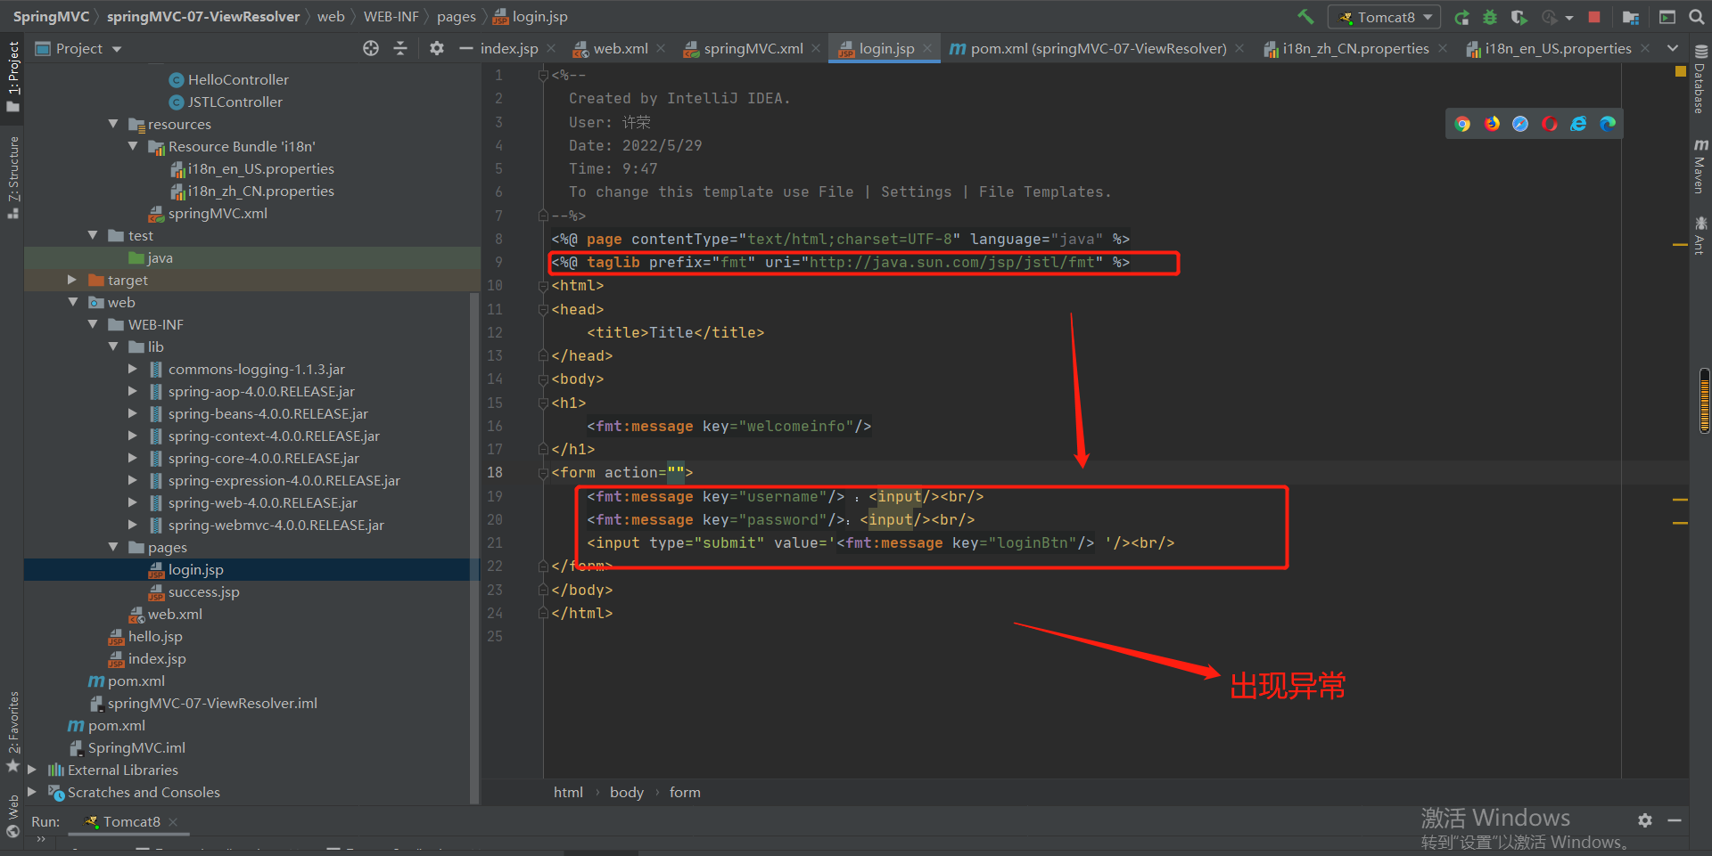Image resolution: width=1712 pixels, height=856 pixels.
Task: Click the Run with Coverage icon
Action: coord(1519,17)
